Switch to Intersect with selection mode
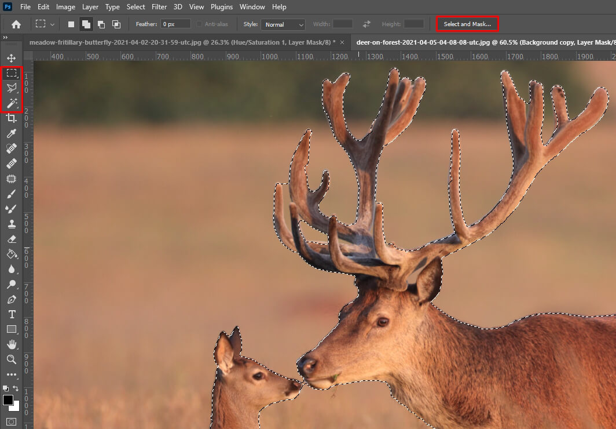Viewport: 616px width, 429px height. pyautogui.click(x=116, y=24)
